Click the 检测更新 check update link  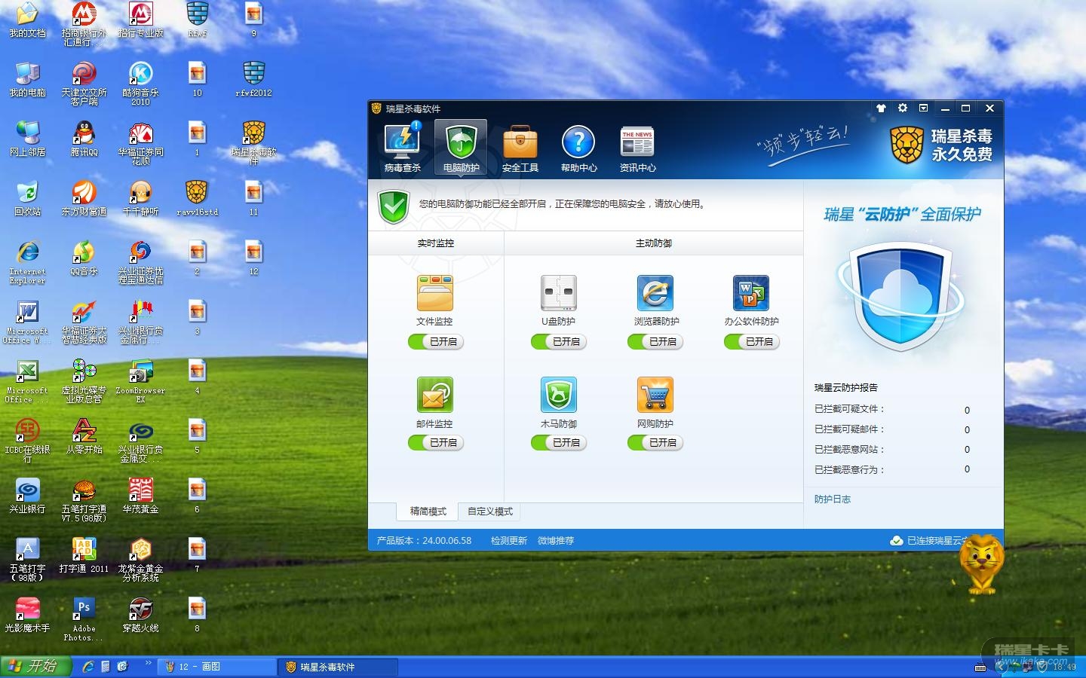click(x=509, y=541)
